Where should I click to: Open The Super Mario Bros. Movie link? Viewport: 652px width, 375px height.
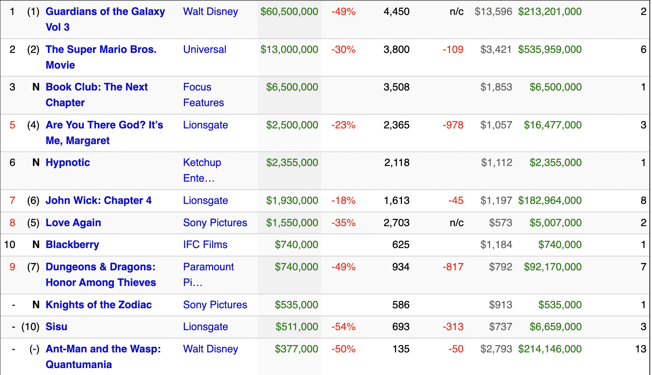(x=101, y=57)
